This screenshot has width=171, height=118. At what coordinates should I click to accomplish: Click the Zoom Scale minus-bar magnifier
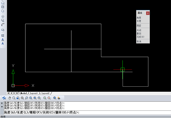pyautogui.click(x=39, y=98)
